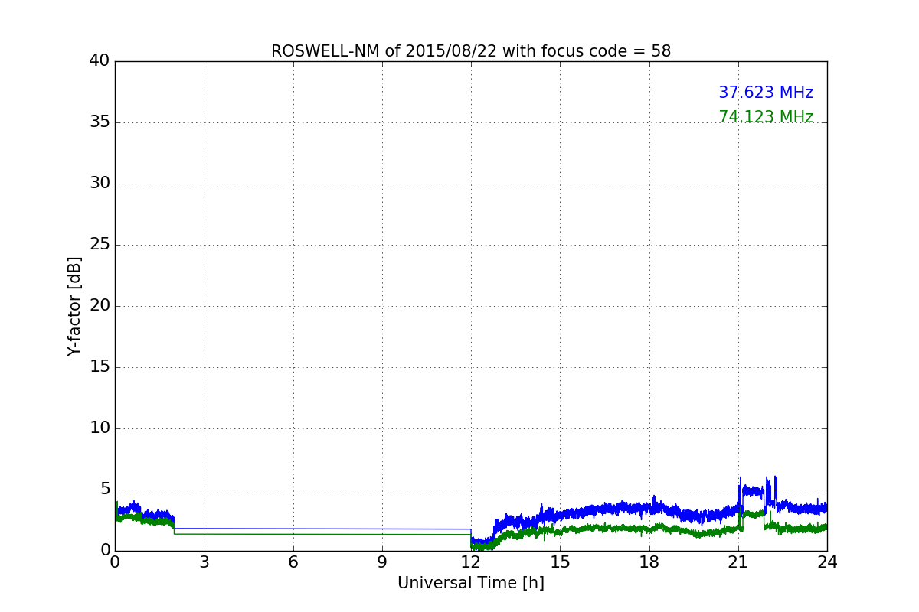Click x-axis tick label '9'
919x612 pixels.
point(382,562)
